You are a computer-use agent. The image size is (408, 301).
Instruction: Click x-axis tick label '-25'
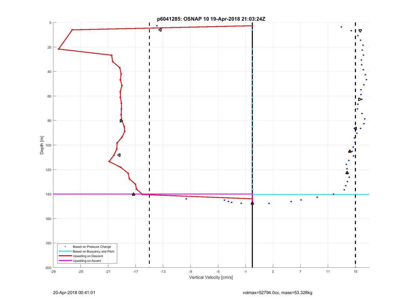[81, 272]
